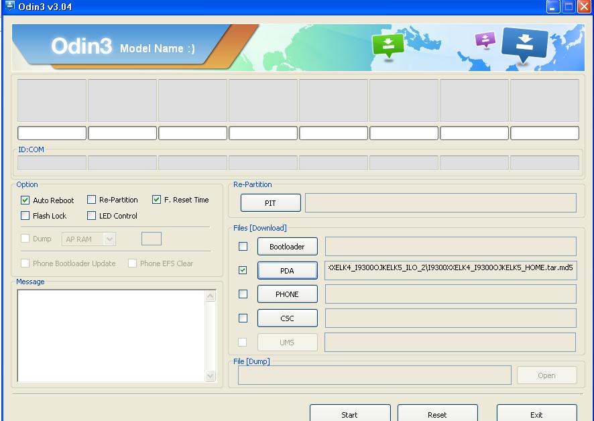The height and width of the screenshot is (421, 594).
Task: Click the PHONE file button
Action: (287, 294)
